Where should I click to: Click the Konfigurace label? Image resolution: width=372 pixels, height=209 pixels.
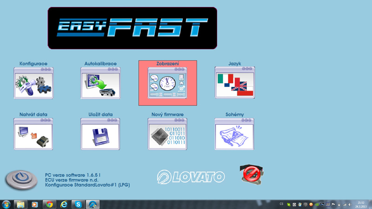tap(33, 64)
